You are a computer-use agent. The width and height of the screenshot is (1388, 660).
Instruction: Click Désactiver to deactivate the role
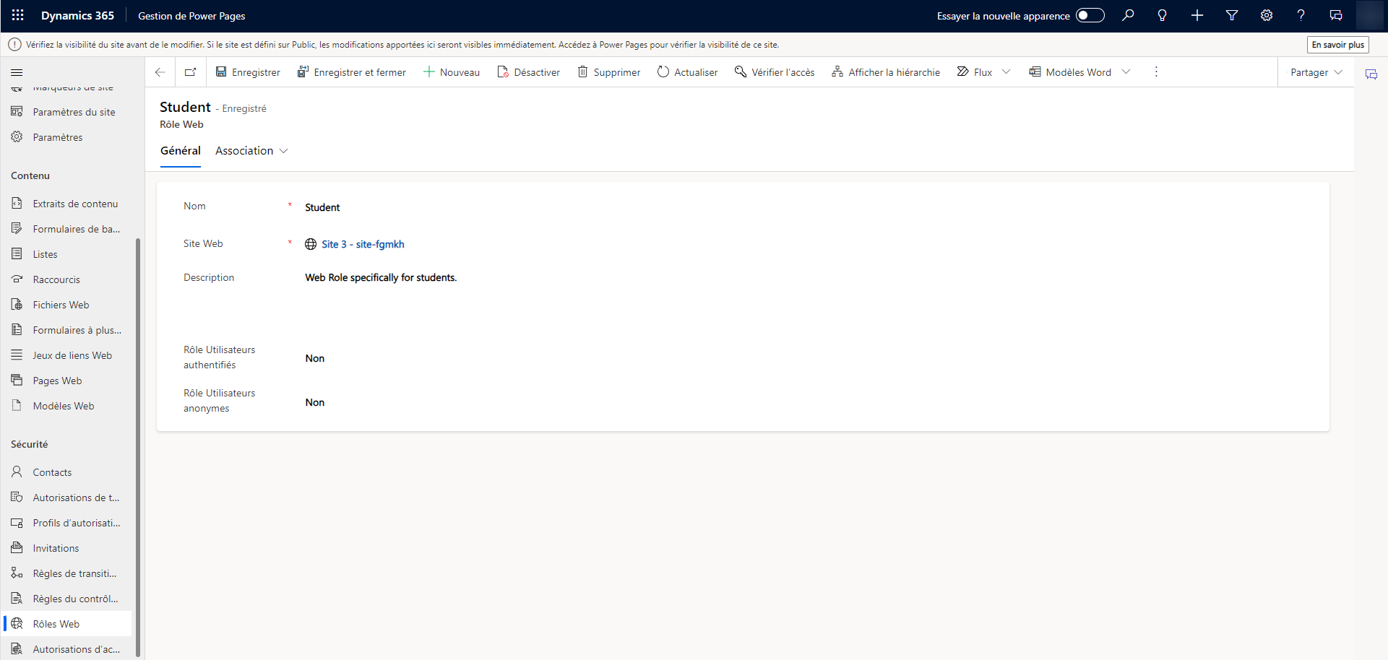(x=529, y=72)
